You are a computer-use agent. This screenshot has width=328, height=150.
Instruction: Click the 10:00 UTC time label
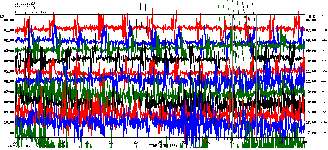click(x=311, y=61)
